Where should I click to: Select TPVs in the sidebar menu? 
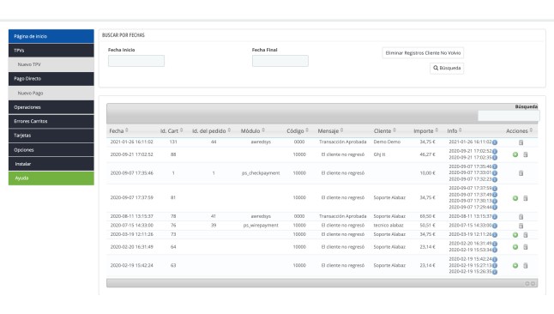pos(51,51)
